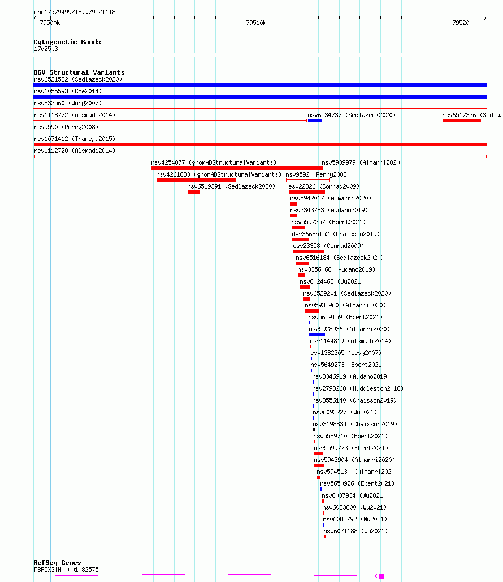Click red bar under nsv6519391
The width and height of the screenshot is (503, 582).
(194, 192)
